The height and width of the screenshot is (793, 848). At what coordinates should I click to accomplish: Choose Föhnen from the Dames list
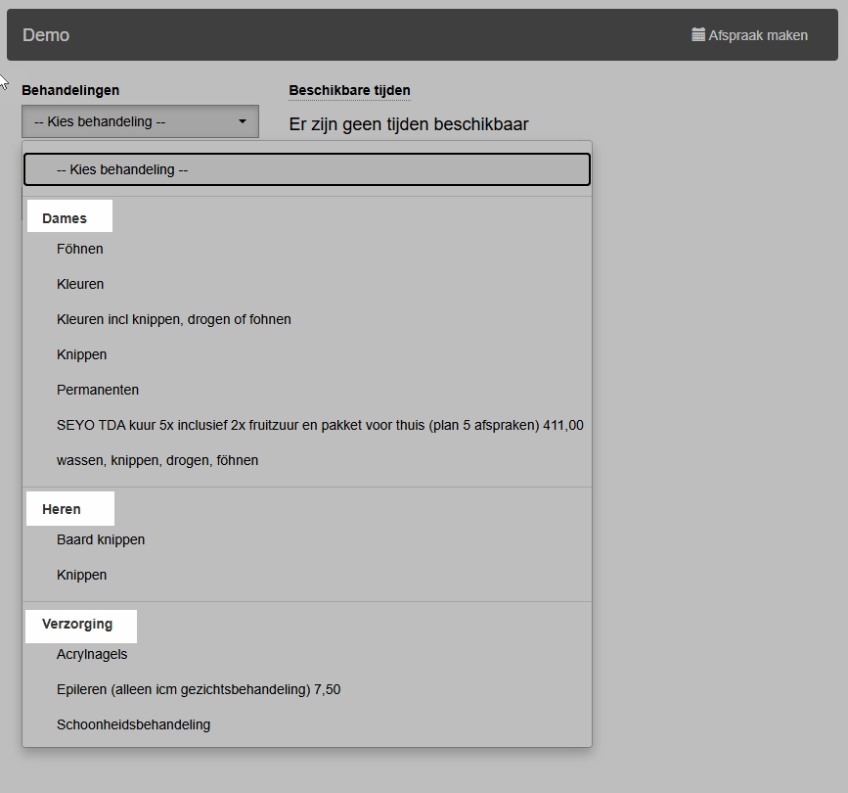80,249
